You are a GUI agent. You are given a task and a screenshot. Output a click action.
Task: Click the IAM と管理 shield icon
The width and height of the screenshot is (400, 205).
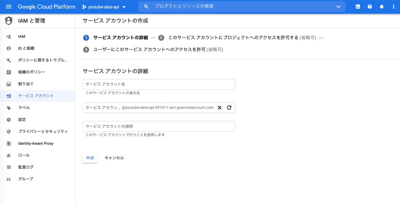9,21
